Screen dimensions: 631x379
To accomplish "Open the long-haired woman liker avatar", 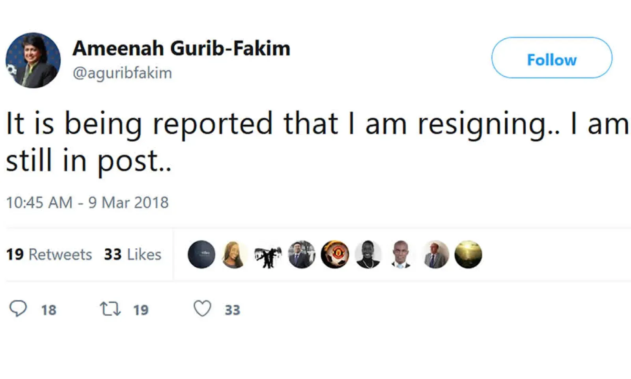I will (234, 255).
